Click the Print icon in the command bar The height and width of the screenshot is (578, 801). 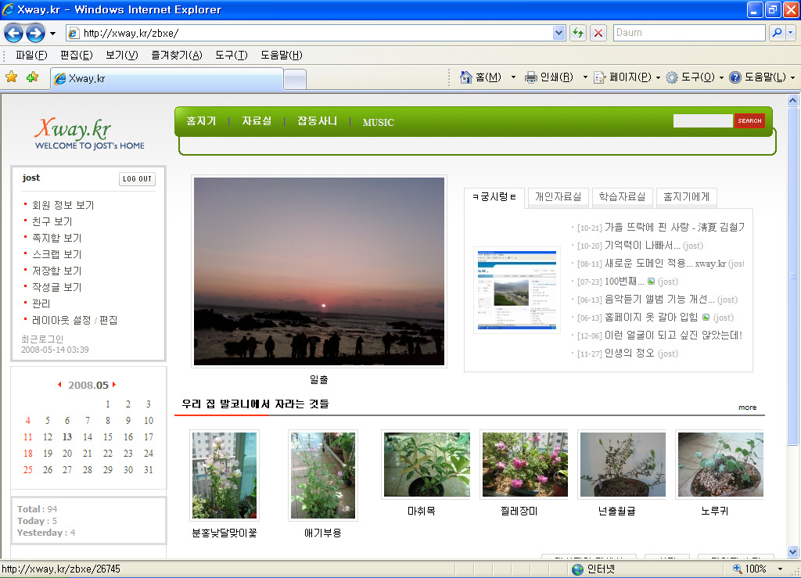pyautogui.click(x=531, y=77)
